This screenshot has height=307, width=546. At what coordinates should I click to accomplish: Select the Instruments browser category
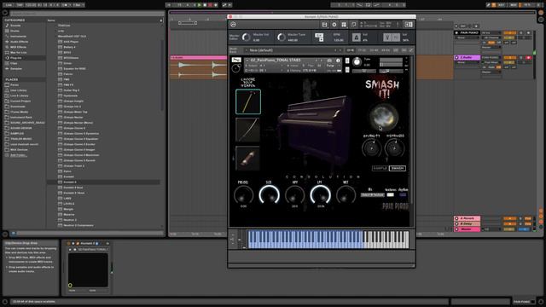(x=18, y=36)
